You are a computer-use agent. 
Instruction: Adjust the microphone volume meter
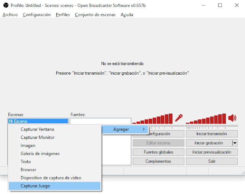point(152,119)
